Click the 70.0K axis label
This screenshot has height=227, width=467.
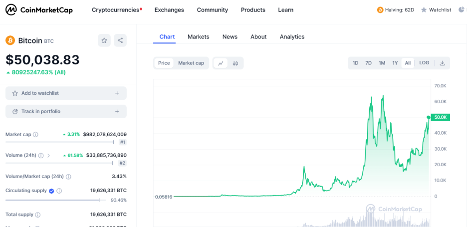(x=441, y=86)
